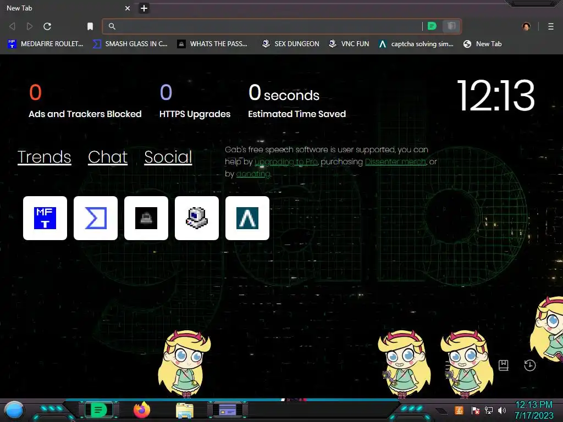
Task: Open the Social link
Action: pos(168,157)
